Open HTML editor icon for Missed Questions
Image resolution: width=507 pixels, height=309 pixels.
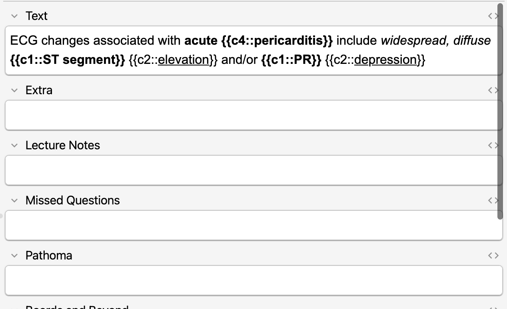(x=493, y=200)
